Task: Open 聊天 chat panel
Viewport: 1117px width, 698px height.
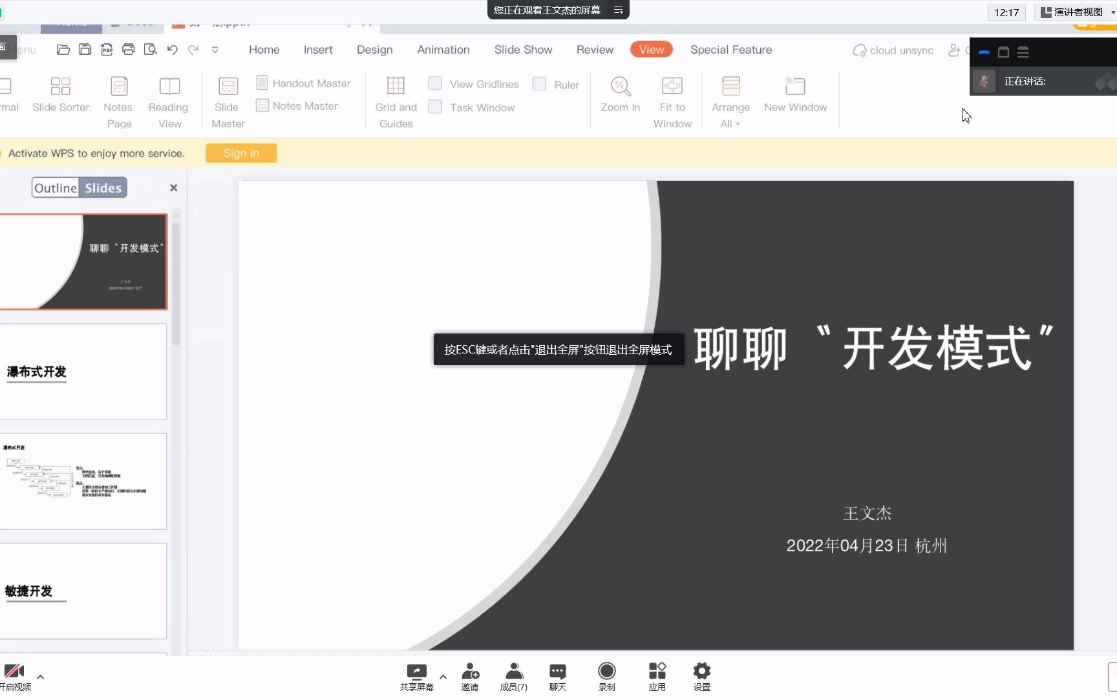Action: [557, 677]
